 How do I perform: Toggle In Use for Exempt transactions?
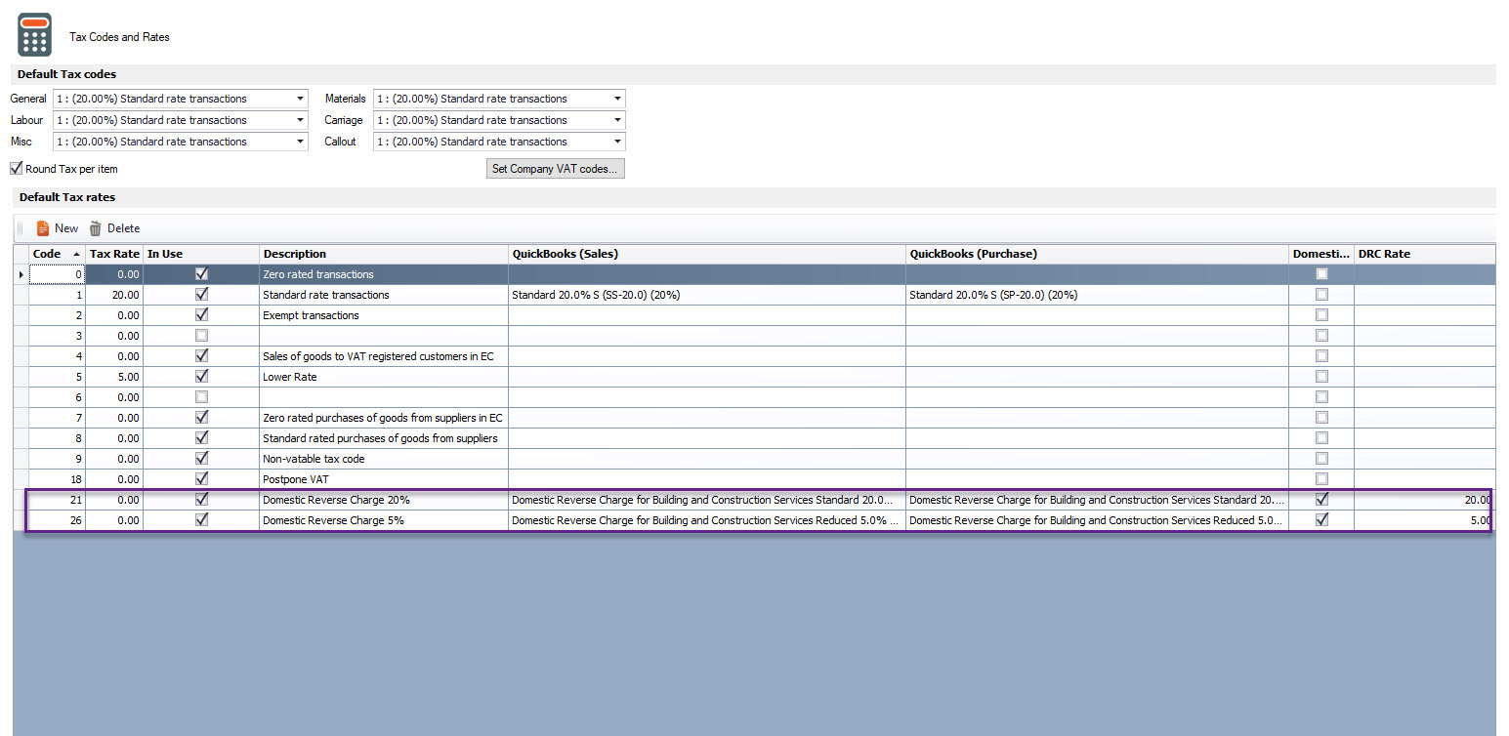pos(201,315)
